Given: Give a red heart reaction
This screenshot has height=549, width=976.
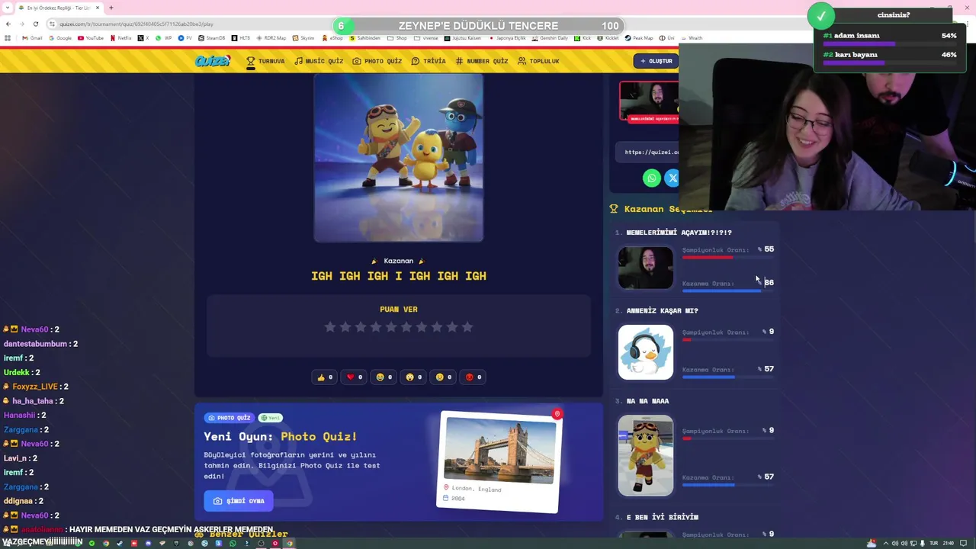Looking at the screenshot, I should pos(355,377).
